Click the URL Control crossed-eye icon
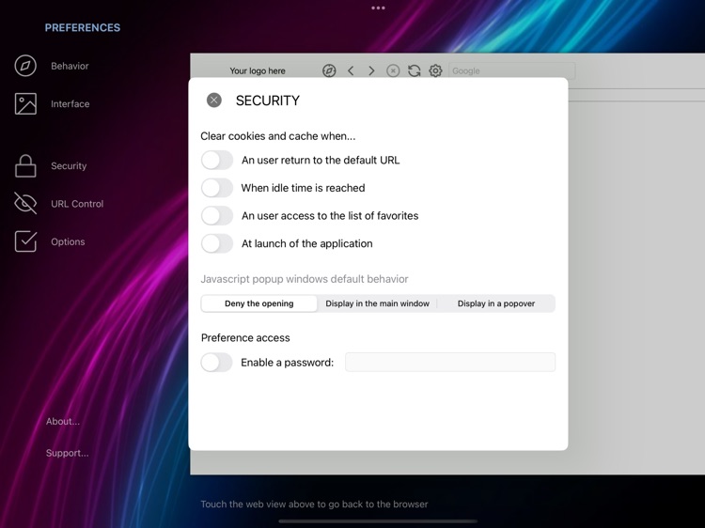Image resolution: width=705 pixels, height=528 pixels. pyautogui.click(x=25, y=204)
